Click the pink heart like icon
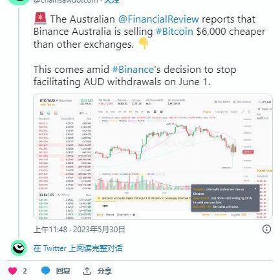 click(x=12, y=271)
